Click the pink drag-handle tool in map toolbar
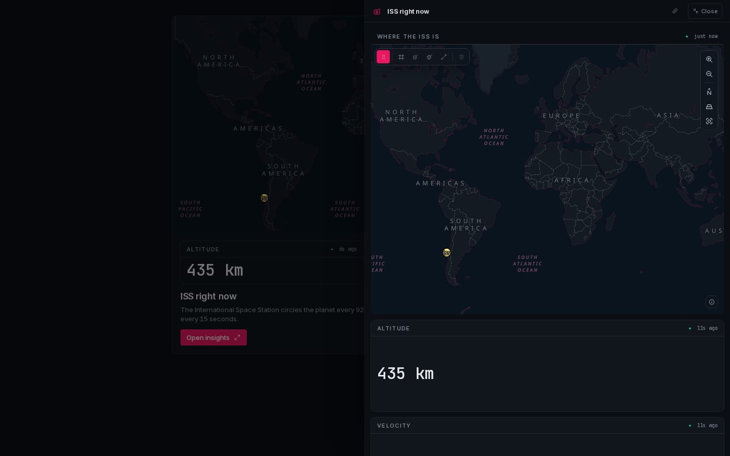Viewport: 730px width, 456px height. click(383, 57)
